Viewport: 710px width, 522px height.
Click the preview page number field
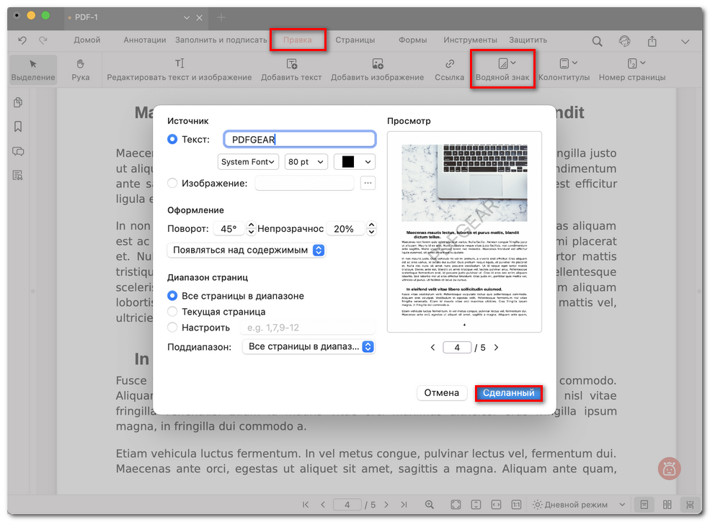click(457, 347)
